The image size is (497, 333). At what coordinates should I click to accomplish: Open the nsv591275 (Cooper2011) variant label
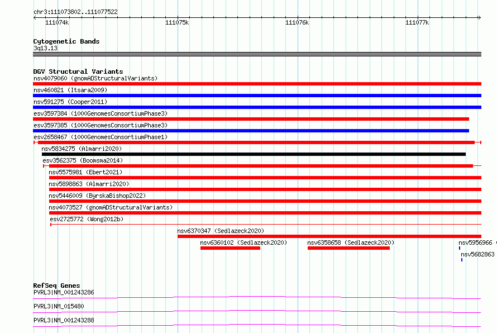pos(70,102)
